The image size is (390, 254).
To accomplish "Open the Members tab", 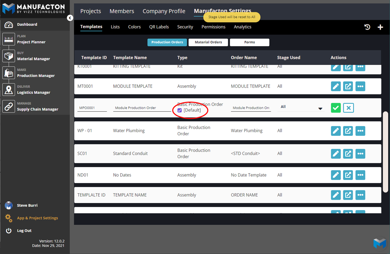I will point(122,11).
